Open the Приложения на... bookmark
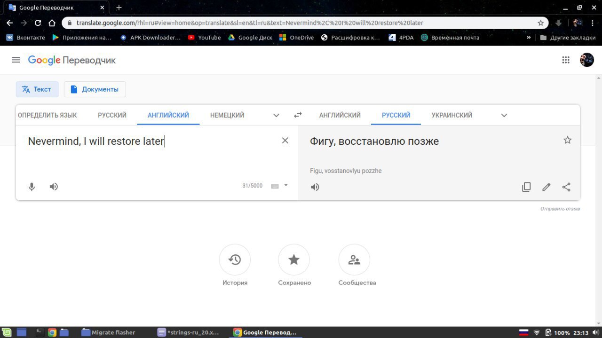Image resolution: width=602 pixels, height=338 pixels. tap(82, 38)
